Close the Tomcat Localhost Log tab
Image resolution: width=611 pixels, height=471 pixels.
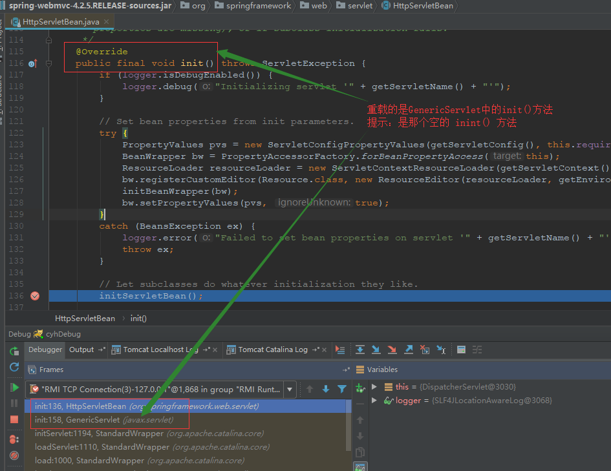point(215,350)
